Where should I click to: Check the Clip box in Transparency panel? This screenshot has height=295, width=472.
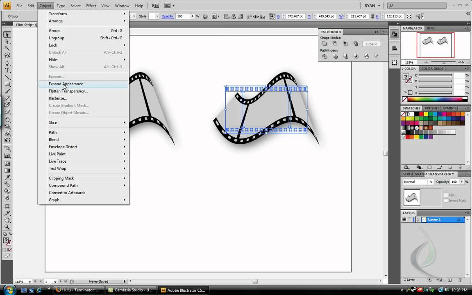[x=446, y=195]
